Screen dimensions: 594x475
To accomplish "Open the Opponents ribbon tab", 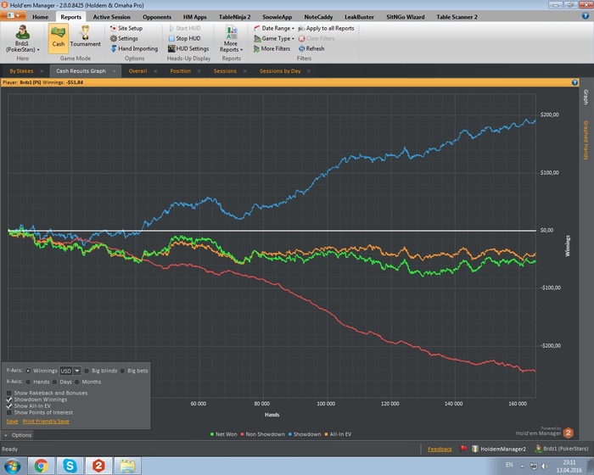I will (x=157, y=17).
